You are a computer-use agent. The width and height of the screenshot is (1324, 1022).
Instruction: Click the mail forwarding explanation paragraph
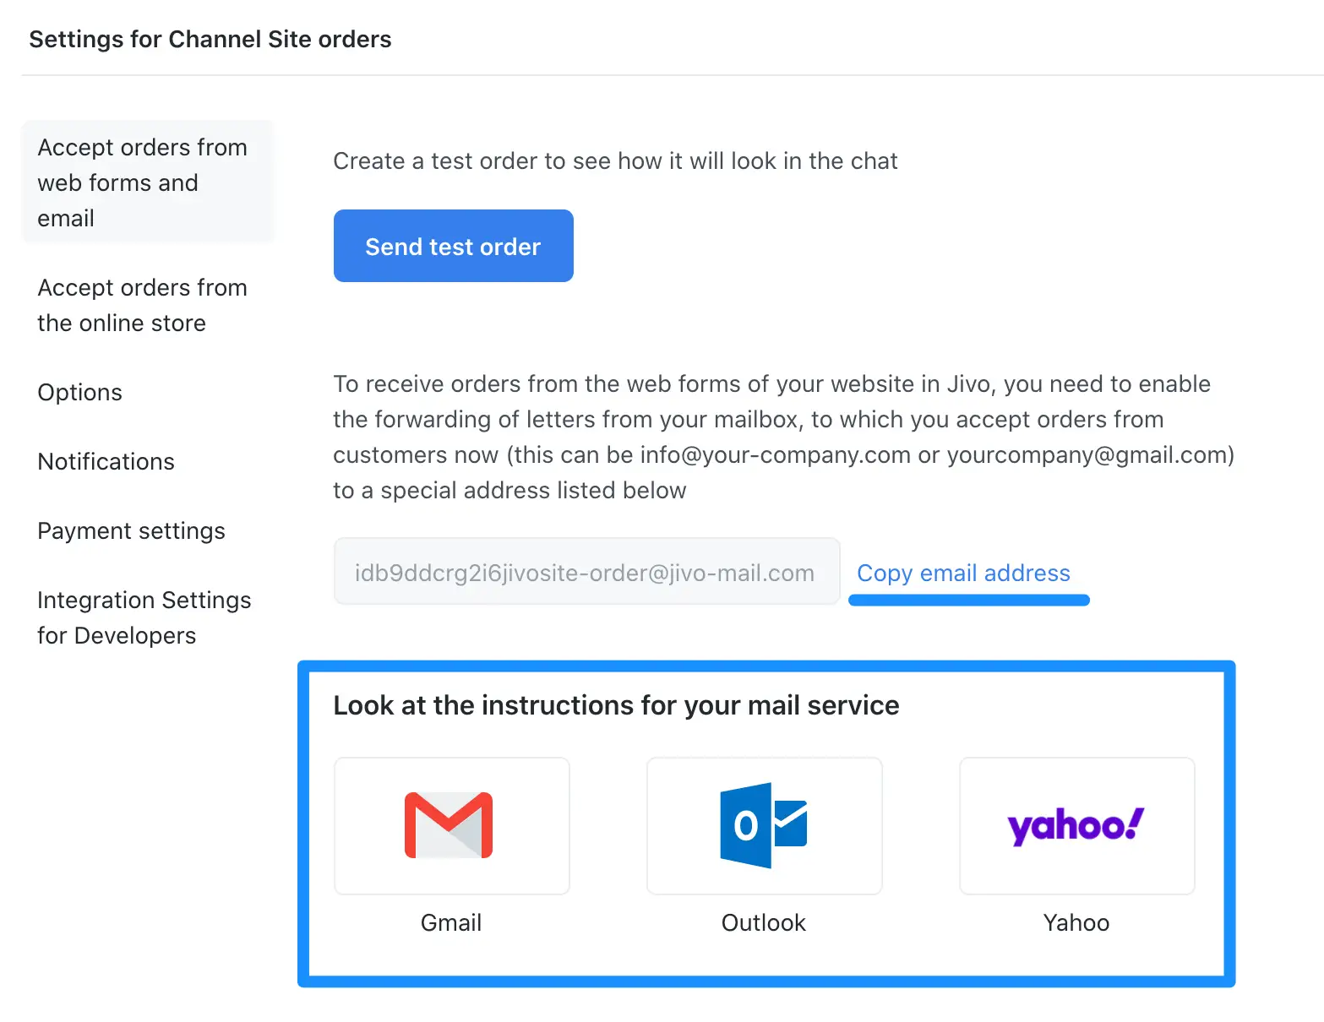[783, 437]
